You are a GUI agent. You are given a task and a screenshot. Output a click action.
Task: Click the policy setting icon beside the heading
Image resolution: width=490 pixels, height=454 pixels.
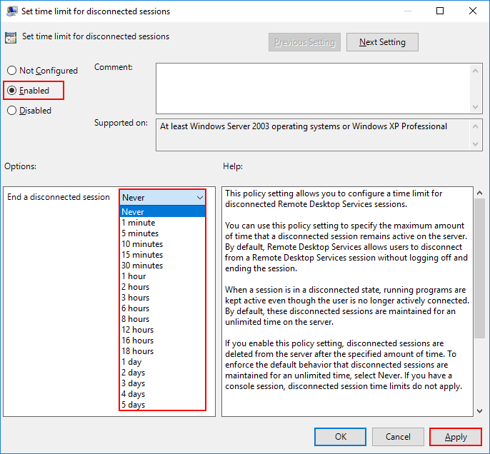pyautogui.click(x=11, y=37)
